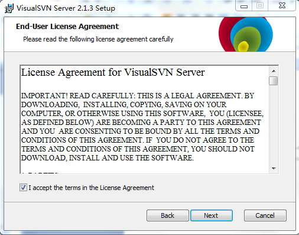The height and width of the screenshot is (235, 299).
Task: Go Back to the previous setup page
Action: click(168, 215)
